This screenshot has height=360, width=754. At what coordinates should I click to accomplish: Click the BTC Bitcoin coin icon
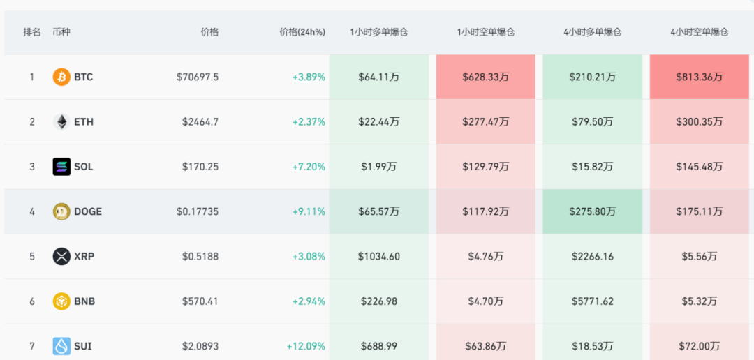point(61,77)
